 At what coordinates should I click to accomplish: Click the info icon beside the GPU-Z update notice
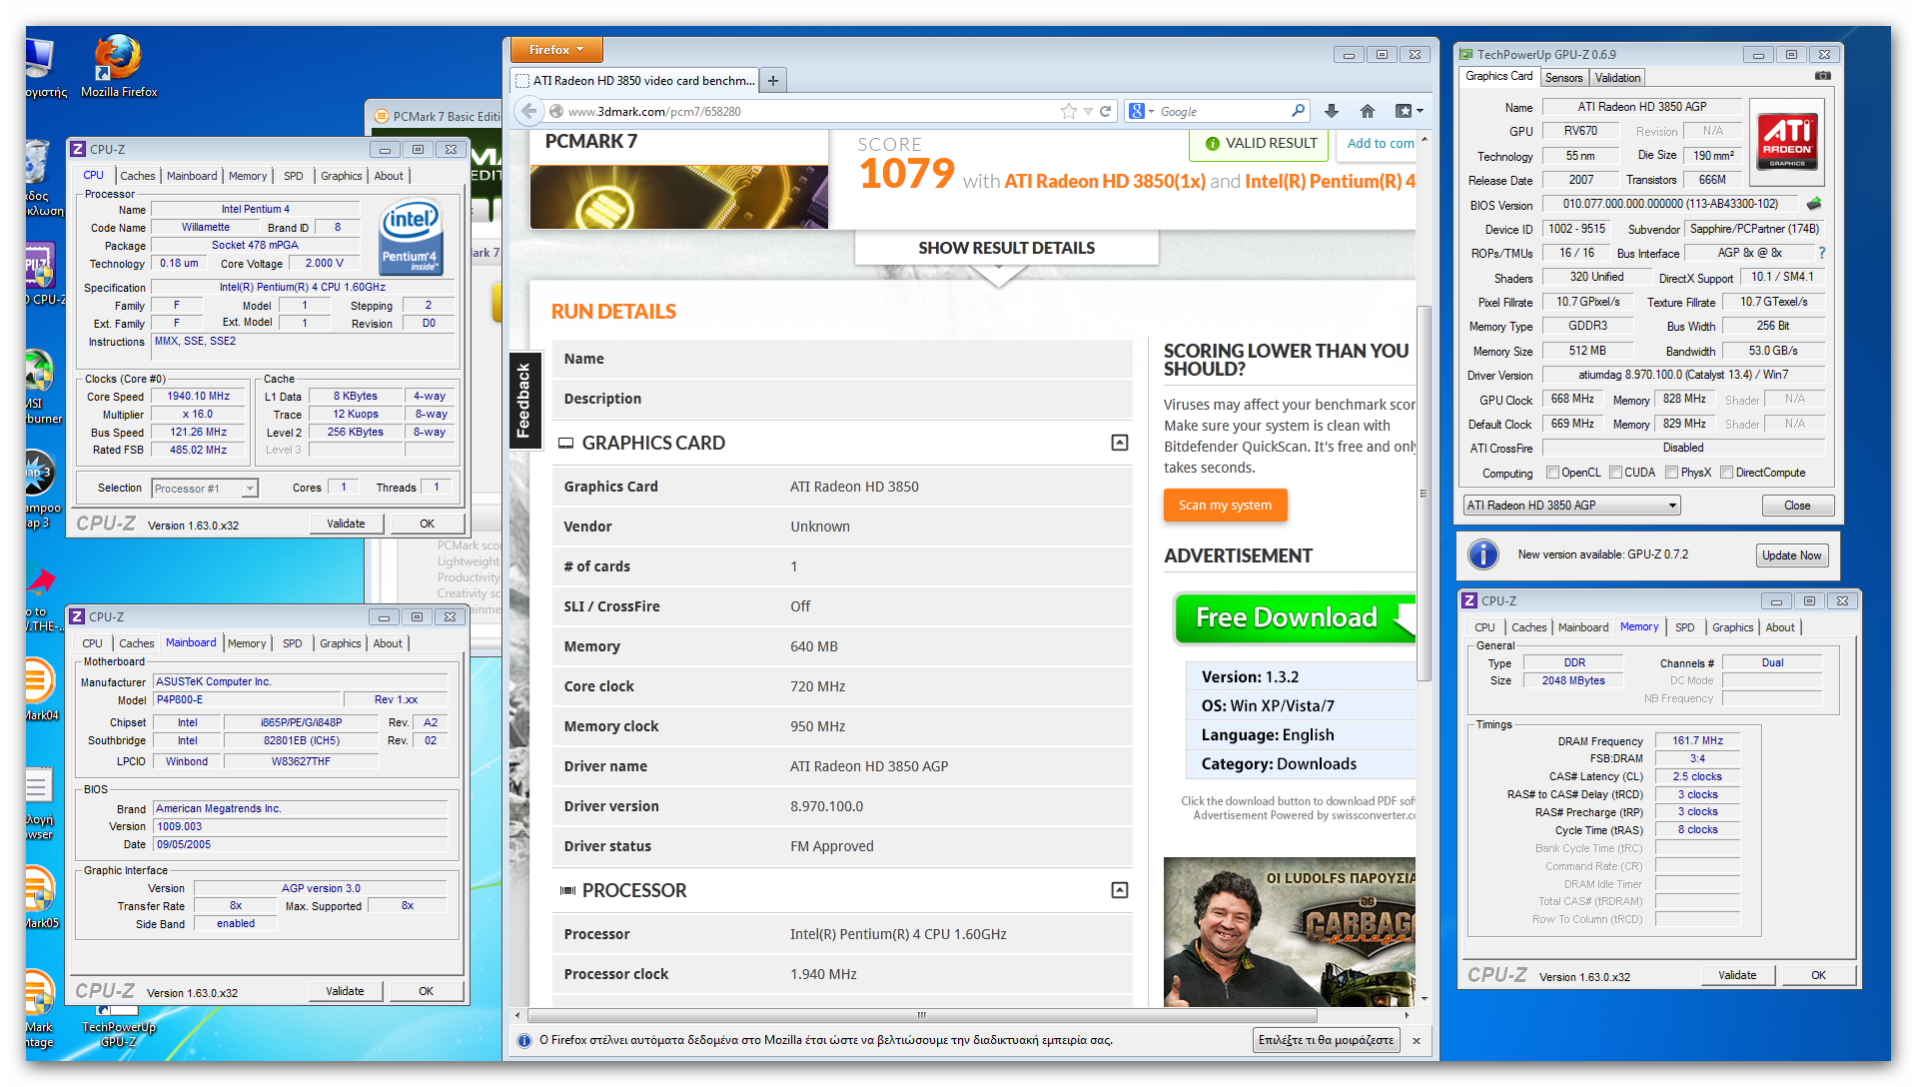(x=1483, y=554)
